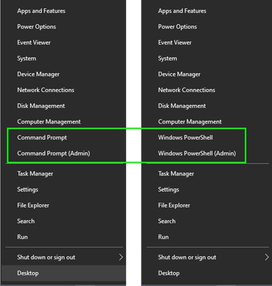Open Device Manager in left menu
This screenshot has height=286, width=272.
pyautogui.click(x=38, y=74)
